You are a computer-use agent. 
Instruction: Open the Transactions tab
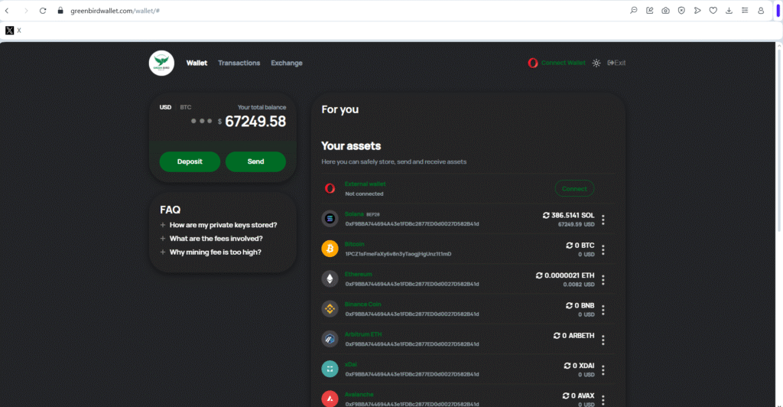tap(239, 63)
